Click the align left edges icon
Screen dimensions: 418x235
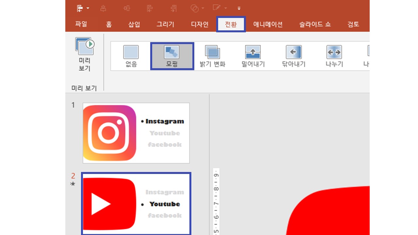pyautogui.click(x=150, y=8)
